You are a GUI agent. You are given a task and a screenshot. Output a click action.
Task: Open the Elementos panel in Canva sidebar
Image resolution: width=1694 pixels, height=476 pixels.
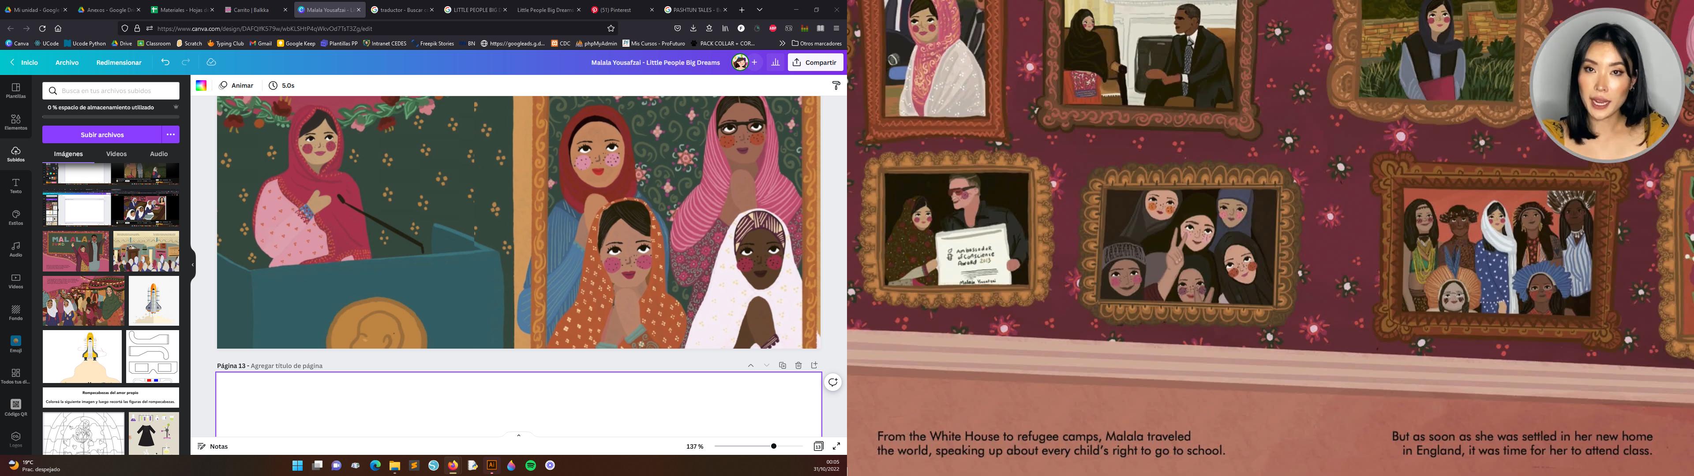pyautogui.click(x=16, y=122)
